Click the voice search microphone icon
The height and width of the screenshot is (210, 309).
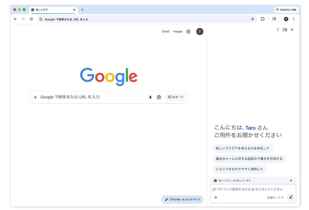pyautogui.click(x=150, y=97)
